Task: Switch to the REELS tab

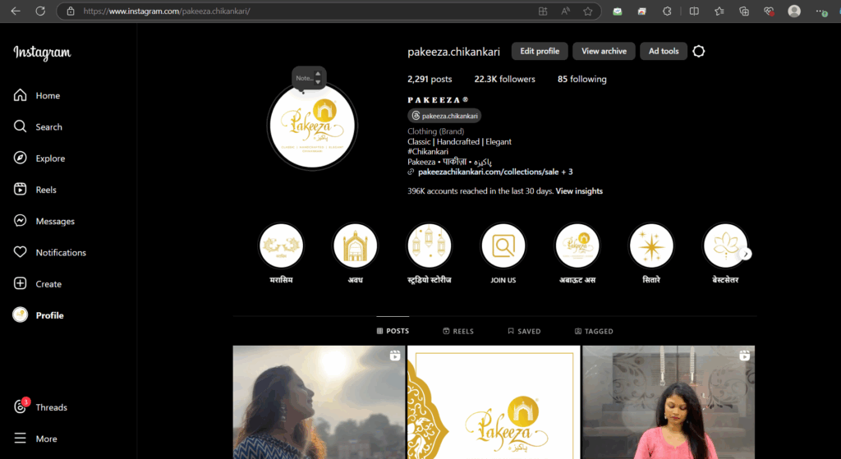Action: pos(458,331)
